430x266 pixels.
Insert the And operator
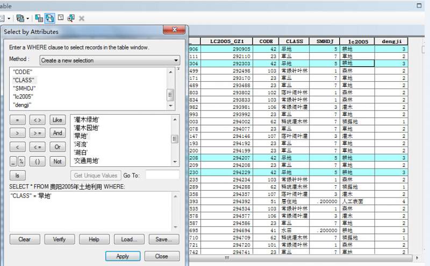pyautogui.click(x=58, y=133)
